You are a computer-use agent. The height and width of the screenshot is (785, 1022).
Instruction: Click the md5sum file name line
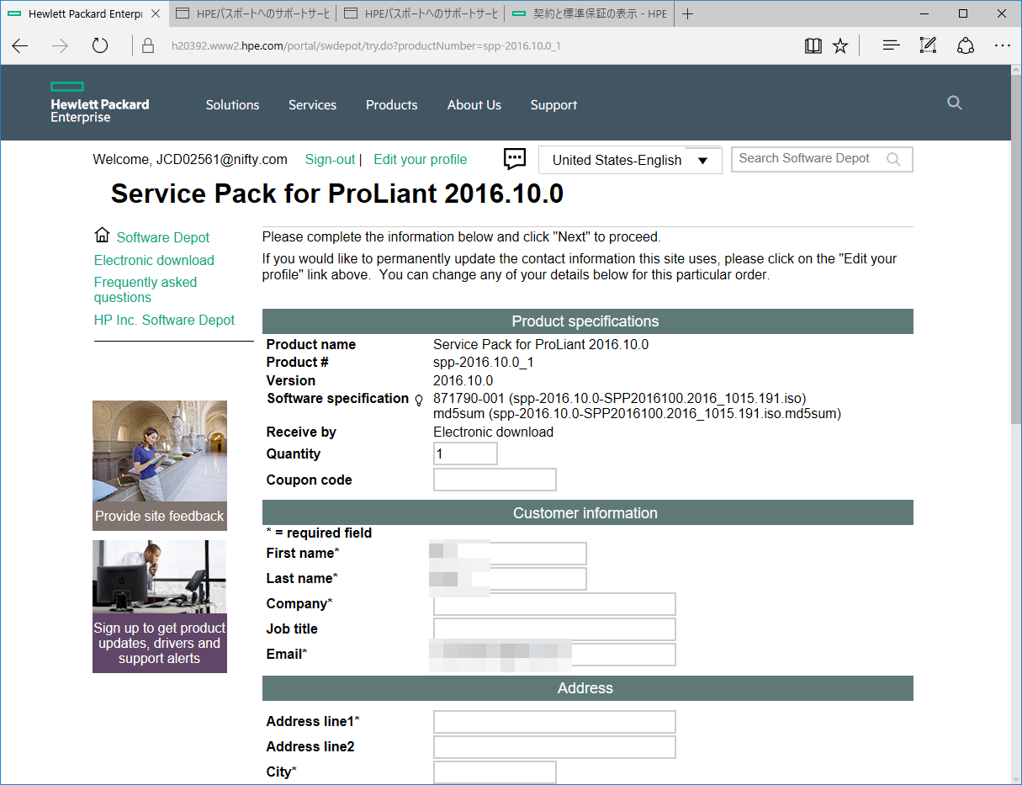(x=637, y=414)
